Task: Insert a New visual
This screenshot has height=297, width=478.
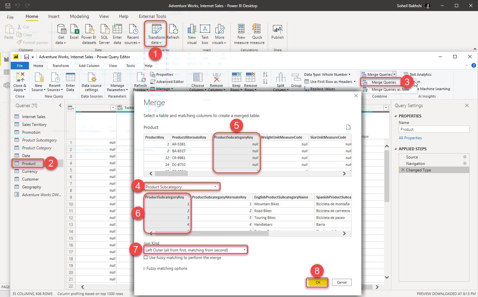Action: (x=192, y=34)
